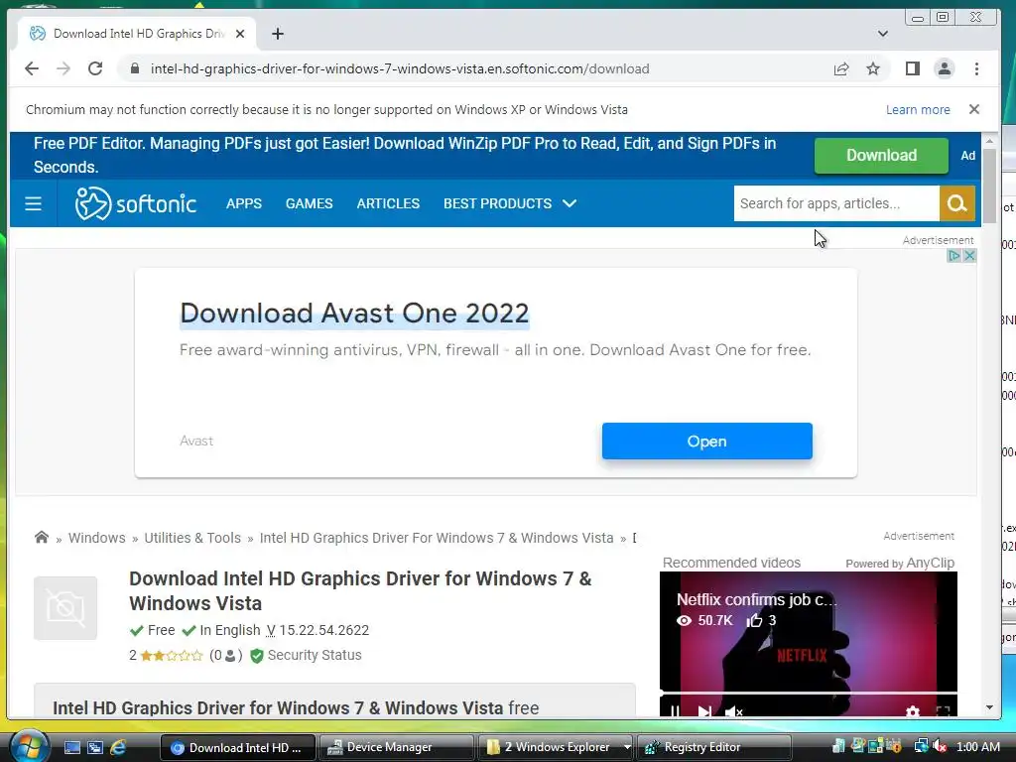Click the V 15.22.54.2622 version text
Screen dimensions: 1016x762
(x=317, y=630)
